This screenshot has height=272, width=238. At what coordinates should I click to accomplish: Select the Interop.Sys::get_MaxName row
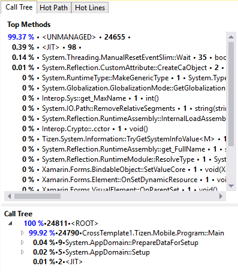coord(91,98)
